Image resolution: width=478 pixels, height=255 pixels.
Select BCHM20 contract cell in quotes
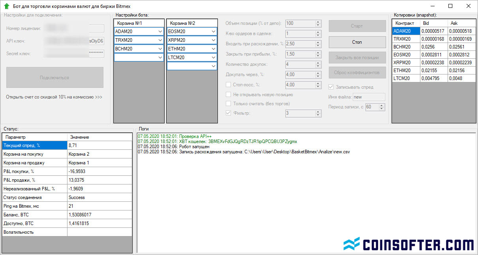coord(406,47)
